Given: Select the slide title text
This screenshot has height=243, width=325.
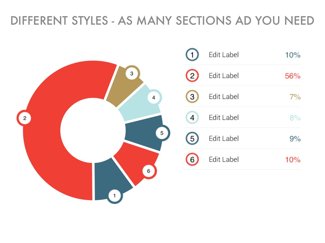Looking at the screenshot, I should click(x=162, y=21).
